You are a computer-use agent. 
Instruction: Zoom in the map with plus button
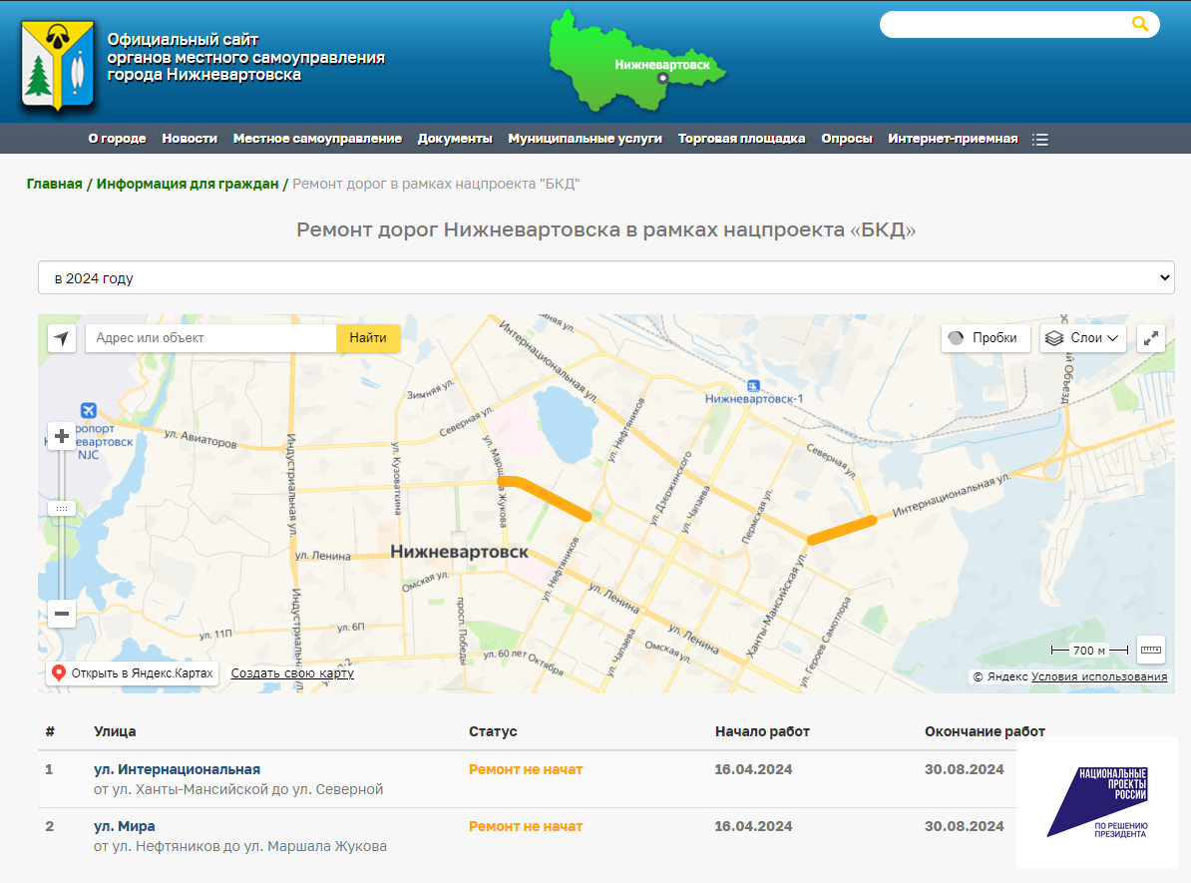coord(62,436)
